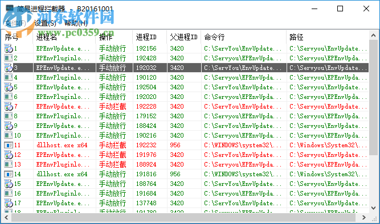This screenshot has width=380, height=224.
Task: Click the process icon in row 12
Action: 9,155
